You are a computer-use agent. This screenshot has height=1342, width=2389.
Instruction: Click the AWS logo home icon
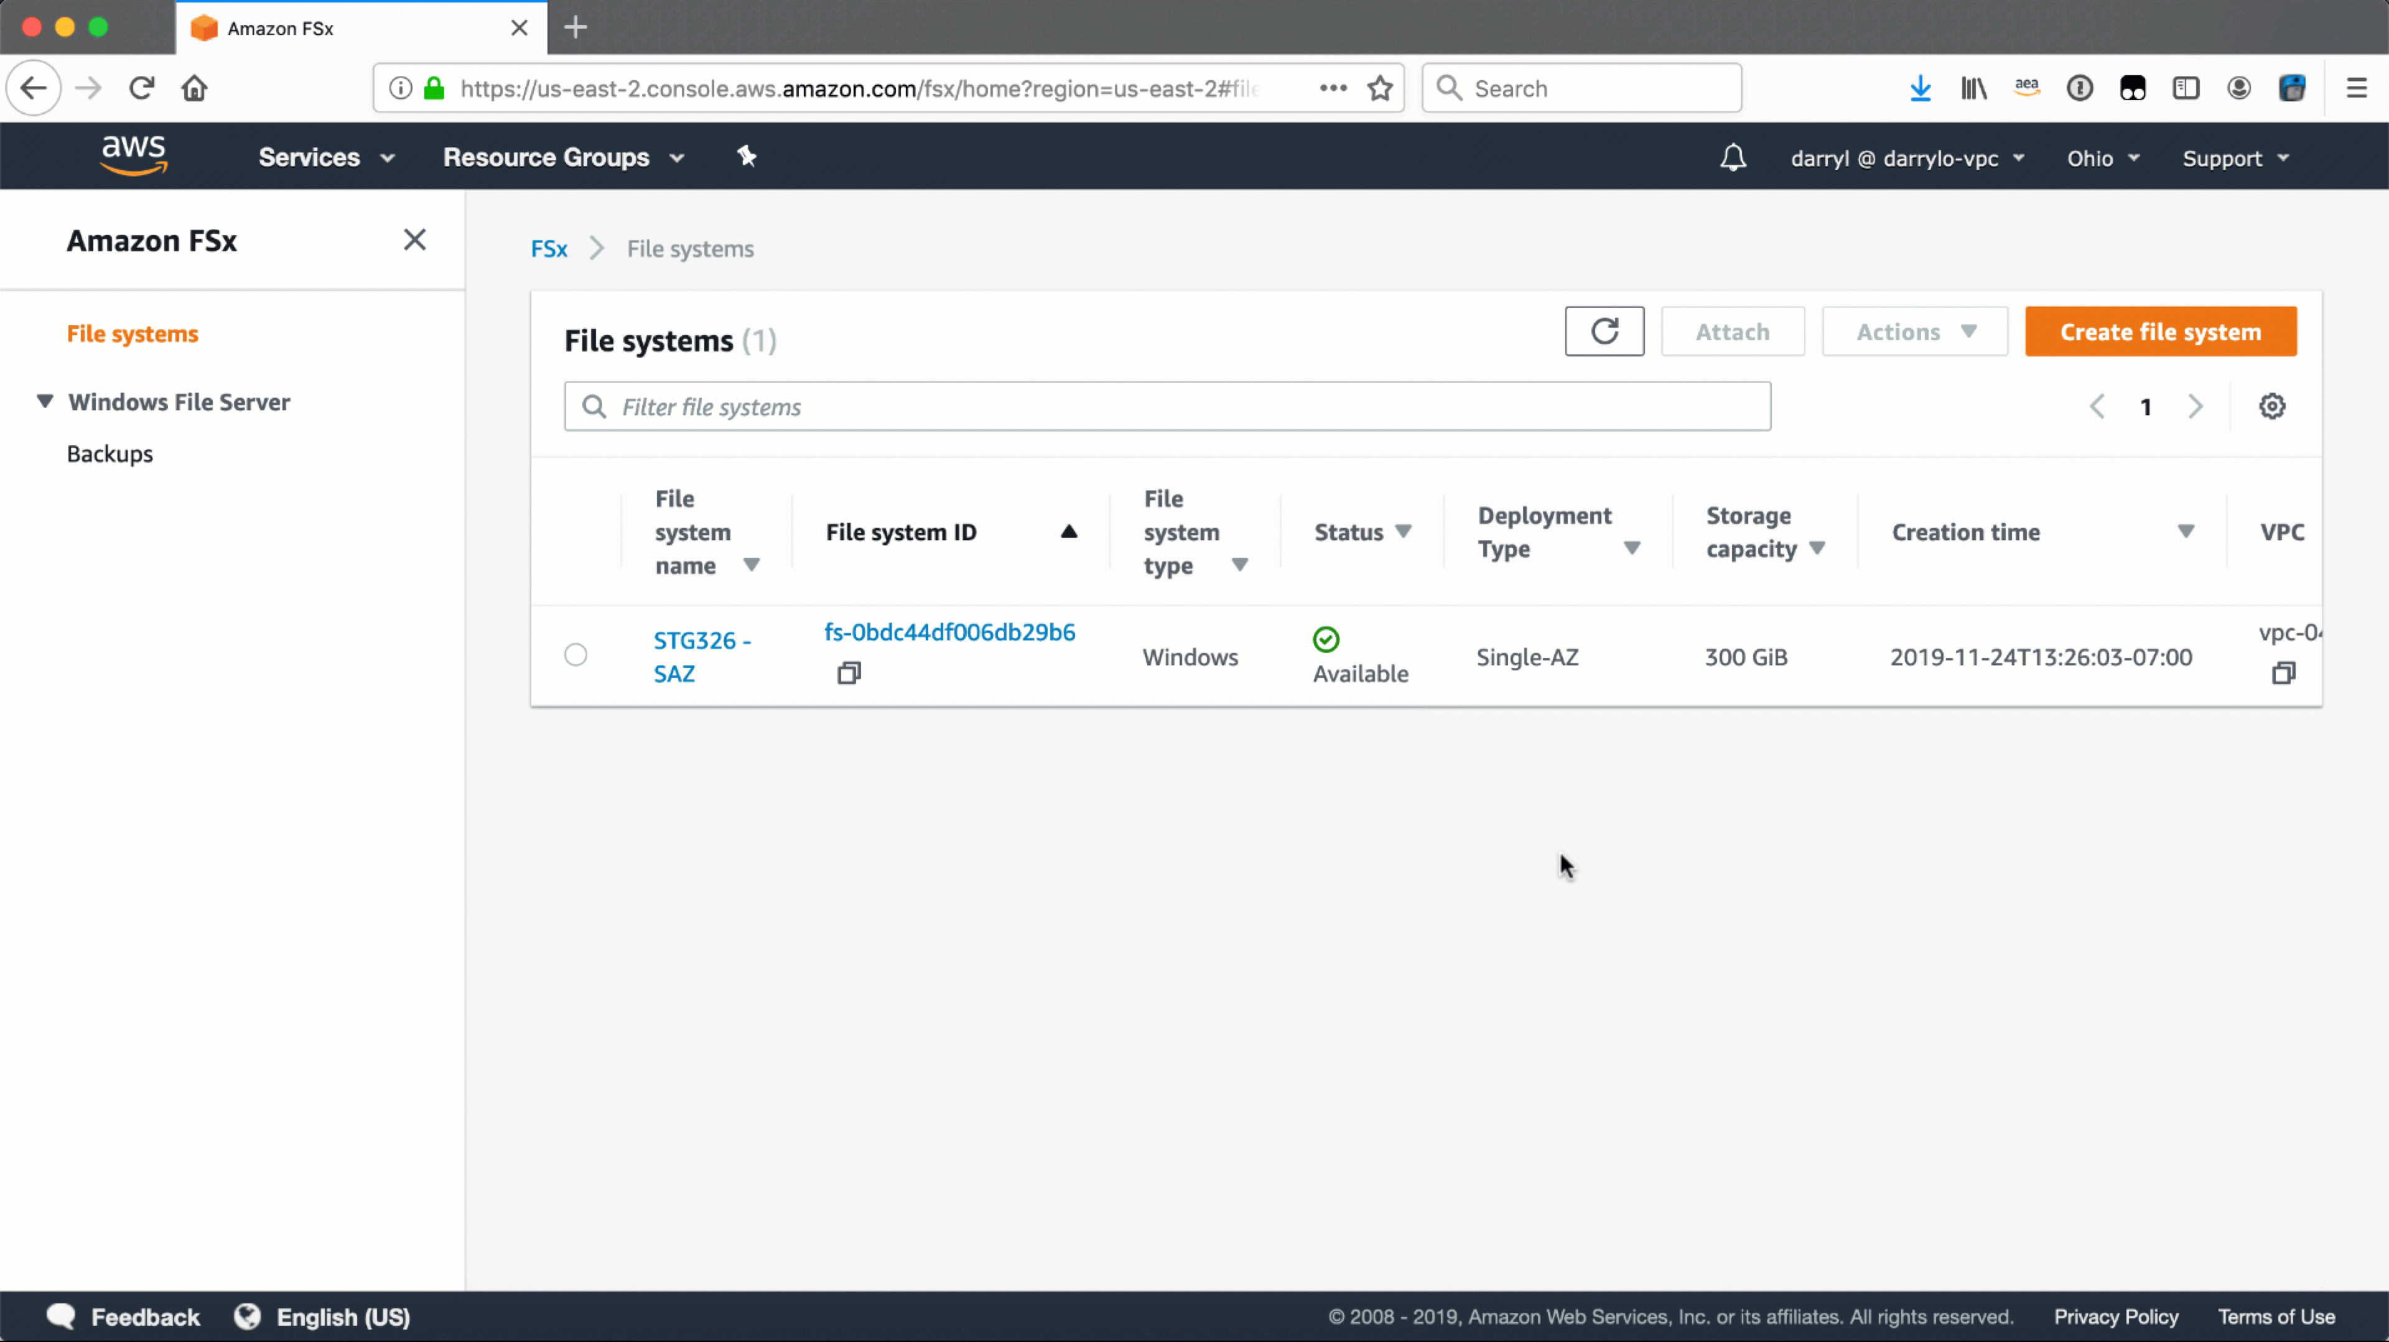[x=134, y=155]
